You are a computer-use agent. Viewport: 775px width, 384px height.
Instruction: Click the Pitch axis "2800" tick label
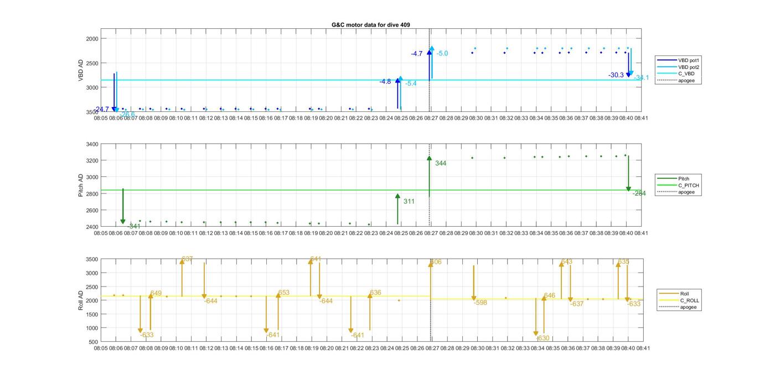point(91,194)
